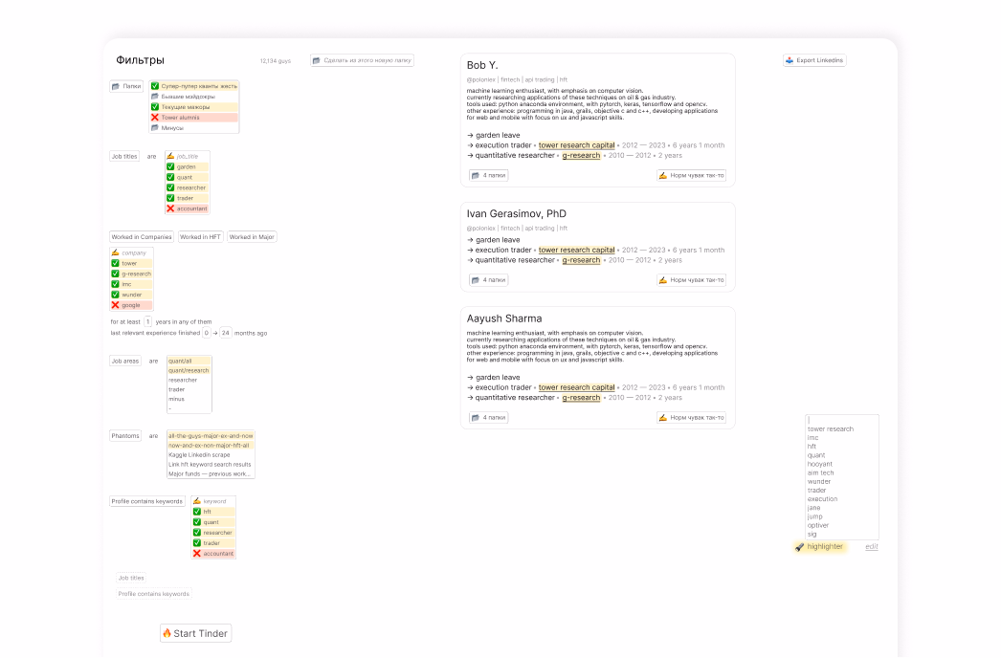This screenshot has width=1001, height=658.
Task: Click folder icon in Bob Y. card's 4 папки
Action: pos(475,176)
